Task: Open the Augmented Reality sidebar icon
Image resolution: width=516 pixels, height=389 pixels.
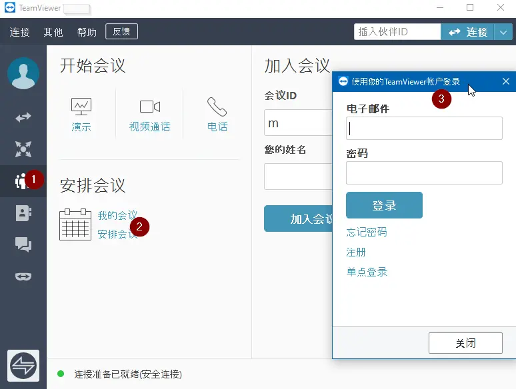Action: (23, 276)
